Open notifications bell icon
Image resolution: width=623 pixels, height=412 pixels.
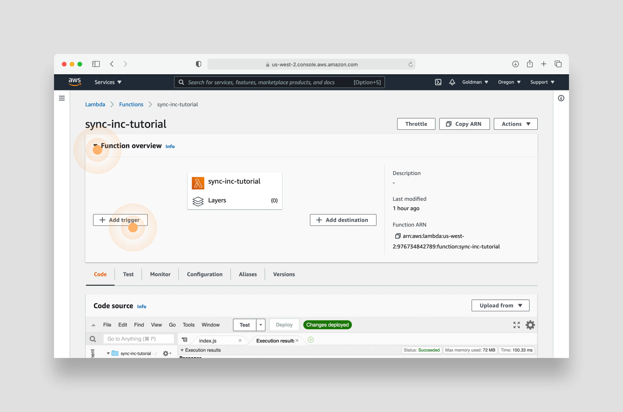click(x=452, y=82)
